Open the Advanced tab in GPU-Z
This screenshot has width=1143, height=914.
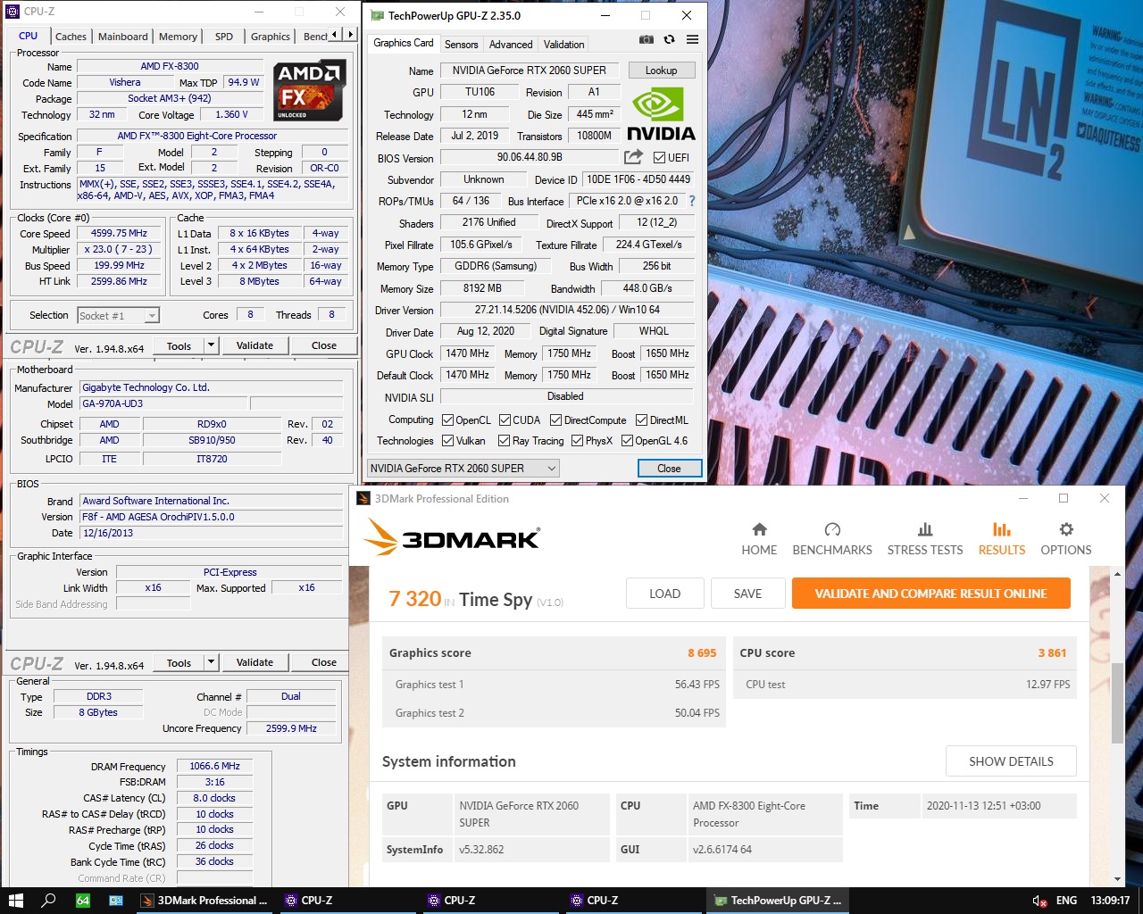[x=511, y=44]
